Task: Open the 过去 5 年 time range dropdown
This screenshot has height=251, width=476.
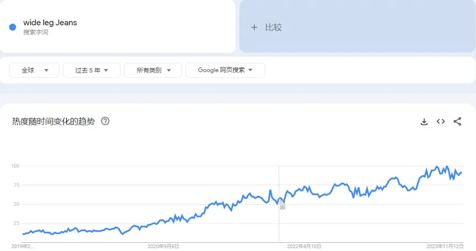Action: [x=92, y=70]
